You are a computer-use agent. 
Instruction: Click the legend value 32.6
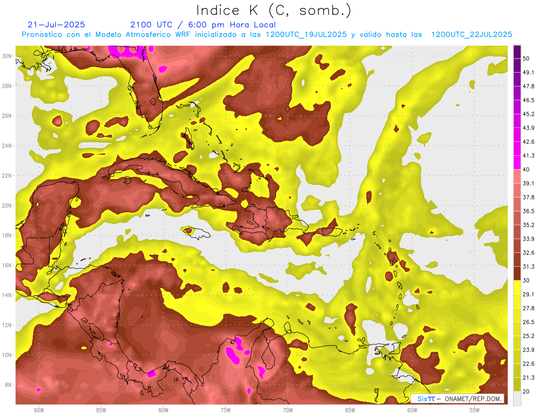[529, 253]
